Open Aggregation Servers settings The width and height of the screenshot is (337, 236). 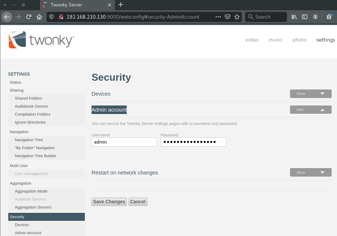tap(33, 207)
